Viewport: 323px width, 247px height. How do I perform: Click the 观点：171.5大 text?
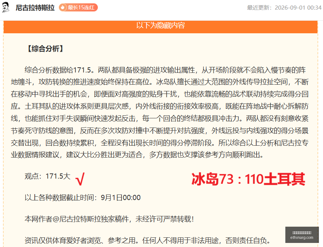click(x=48, y=176)
